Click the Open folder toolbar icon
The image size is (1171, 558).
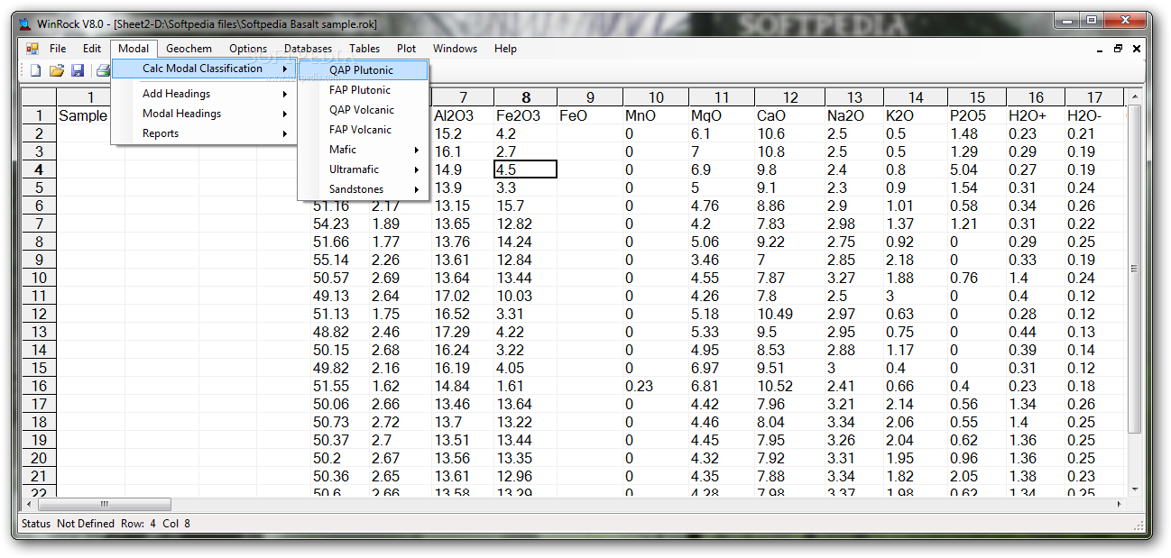click(57, 69)
